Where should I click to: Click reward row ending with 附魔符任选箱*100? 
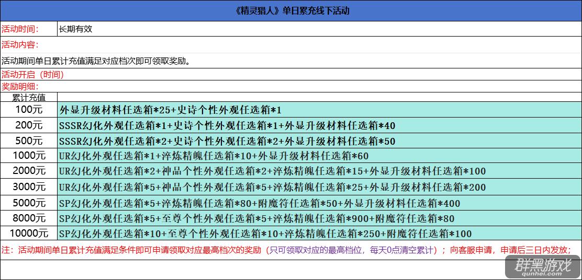tap(320, 234)
